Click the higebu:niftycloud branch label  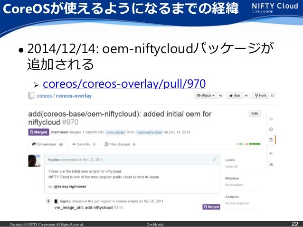pyautogui.click(x=149, y=132)
